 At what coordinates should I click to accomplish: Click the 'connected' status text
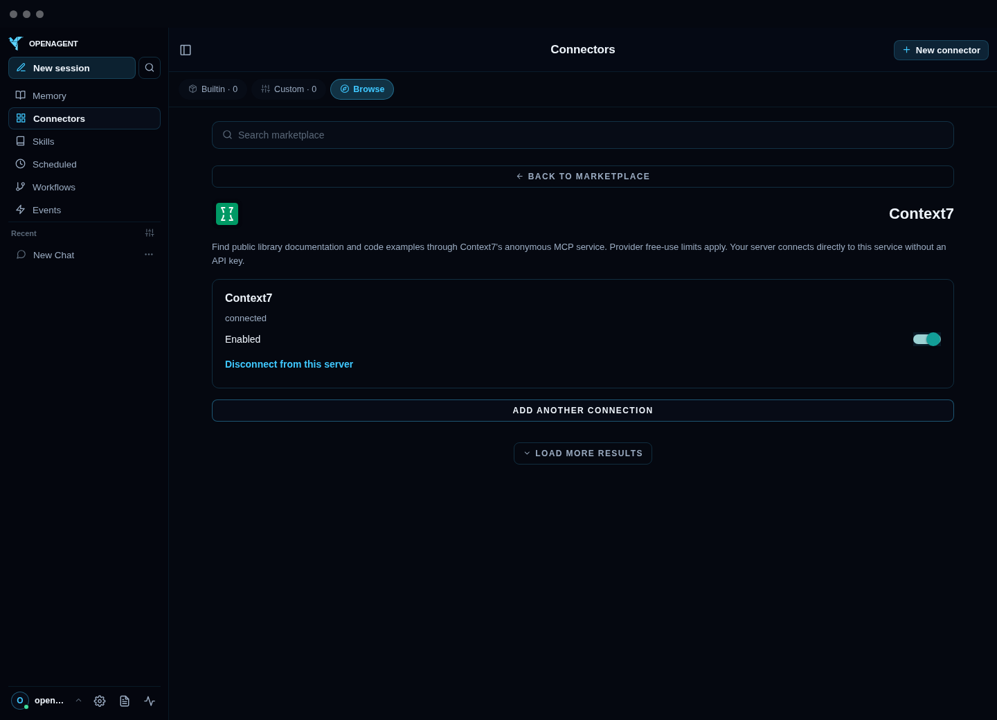(x=246, y=318)
